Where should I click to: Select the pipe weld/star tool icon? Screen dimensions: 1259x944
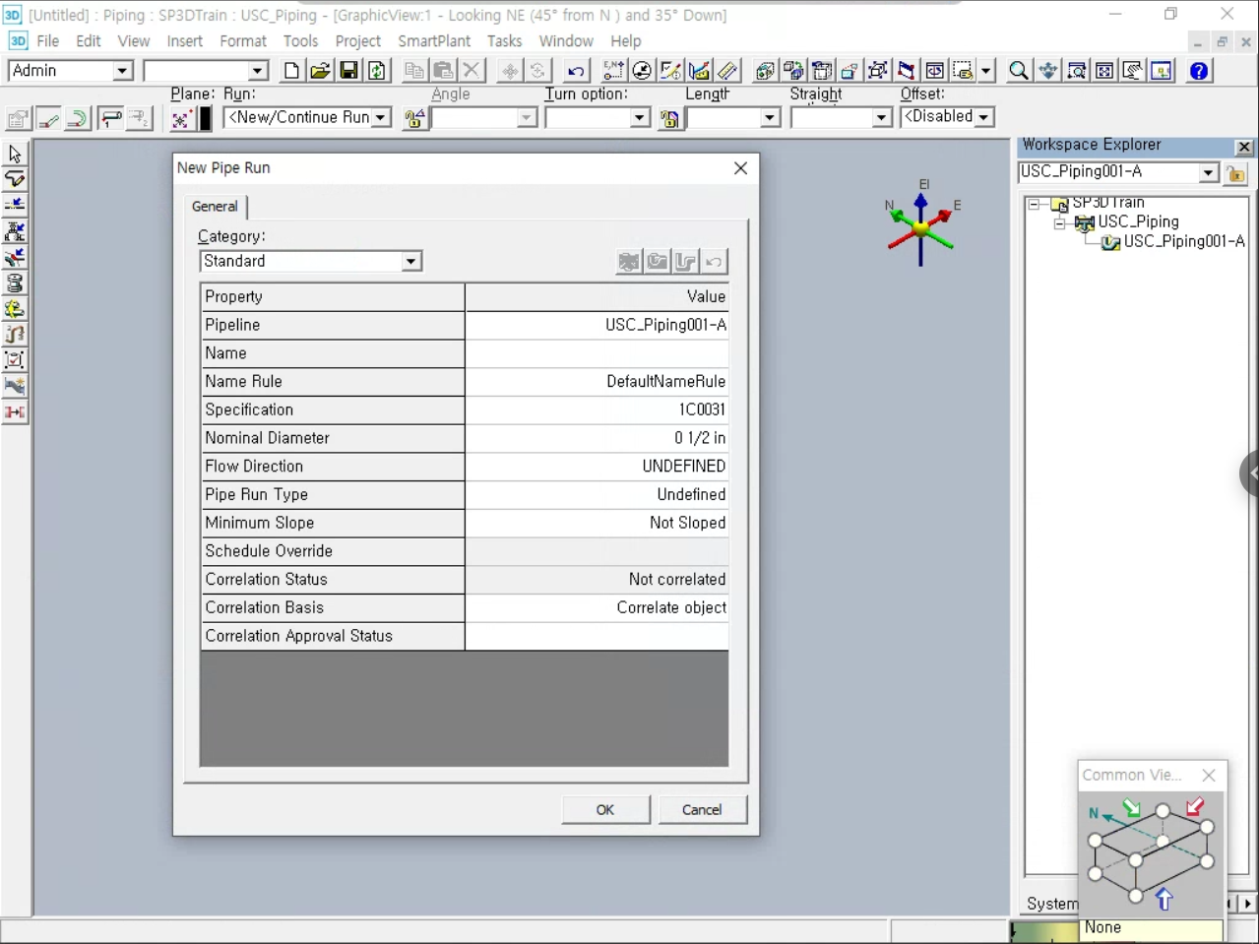point(15,386)
